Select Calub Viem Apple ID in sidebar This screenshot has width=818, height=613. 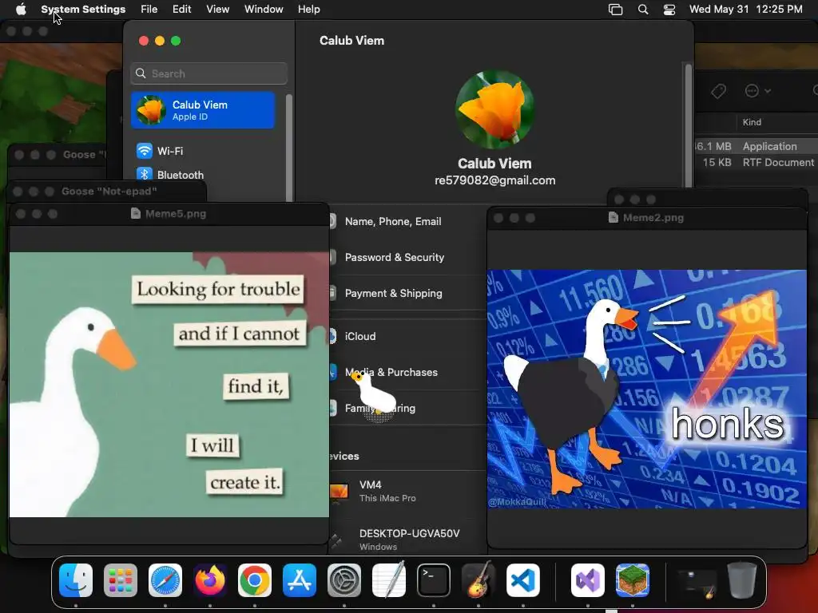pyautogui.click(x=203, y=110)
